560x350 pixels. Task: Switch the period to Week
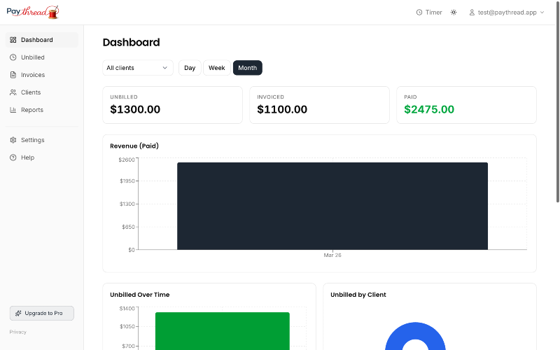[x=217, y=68]
